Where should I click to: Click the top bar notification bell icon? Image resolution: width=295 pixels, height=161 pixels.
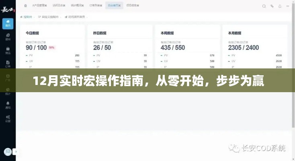point(280,6)
